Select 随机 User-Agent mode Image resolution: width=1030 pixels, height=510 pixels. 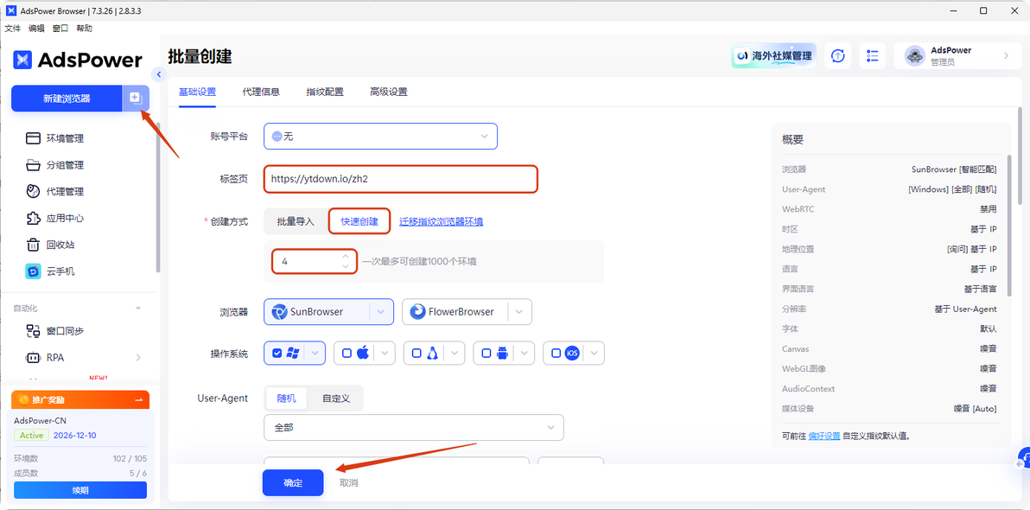tap(286, 398)
